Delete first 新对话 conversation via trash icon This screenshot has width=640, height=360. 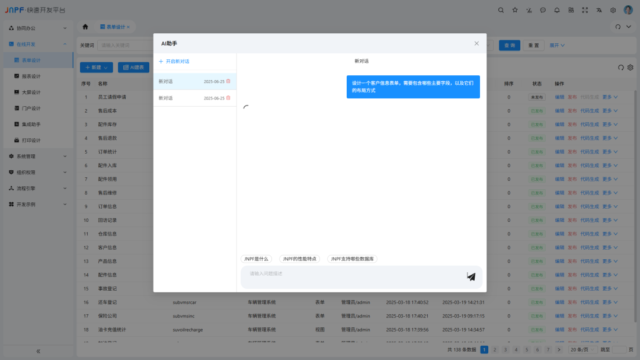(x=228, y=81)
